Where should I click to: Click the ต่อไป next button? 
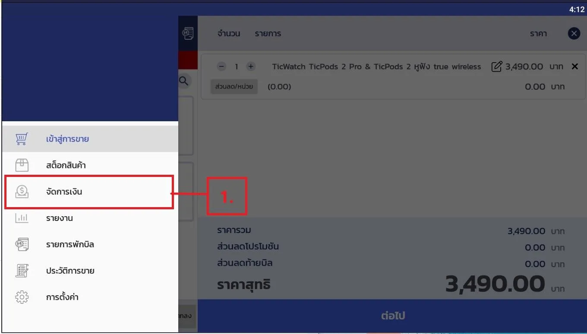pyautogui.click(x=392, y=316)
